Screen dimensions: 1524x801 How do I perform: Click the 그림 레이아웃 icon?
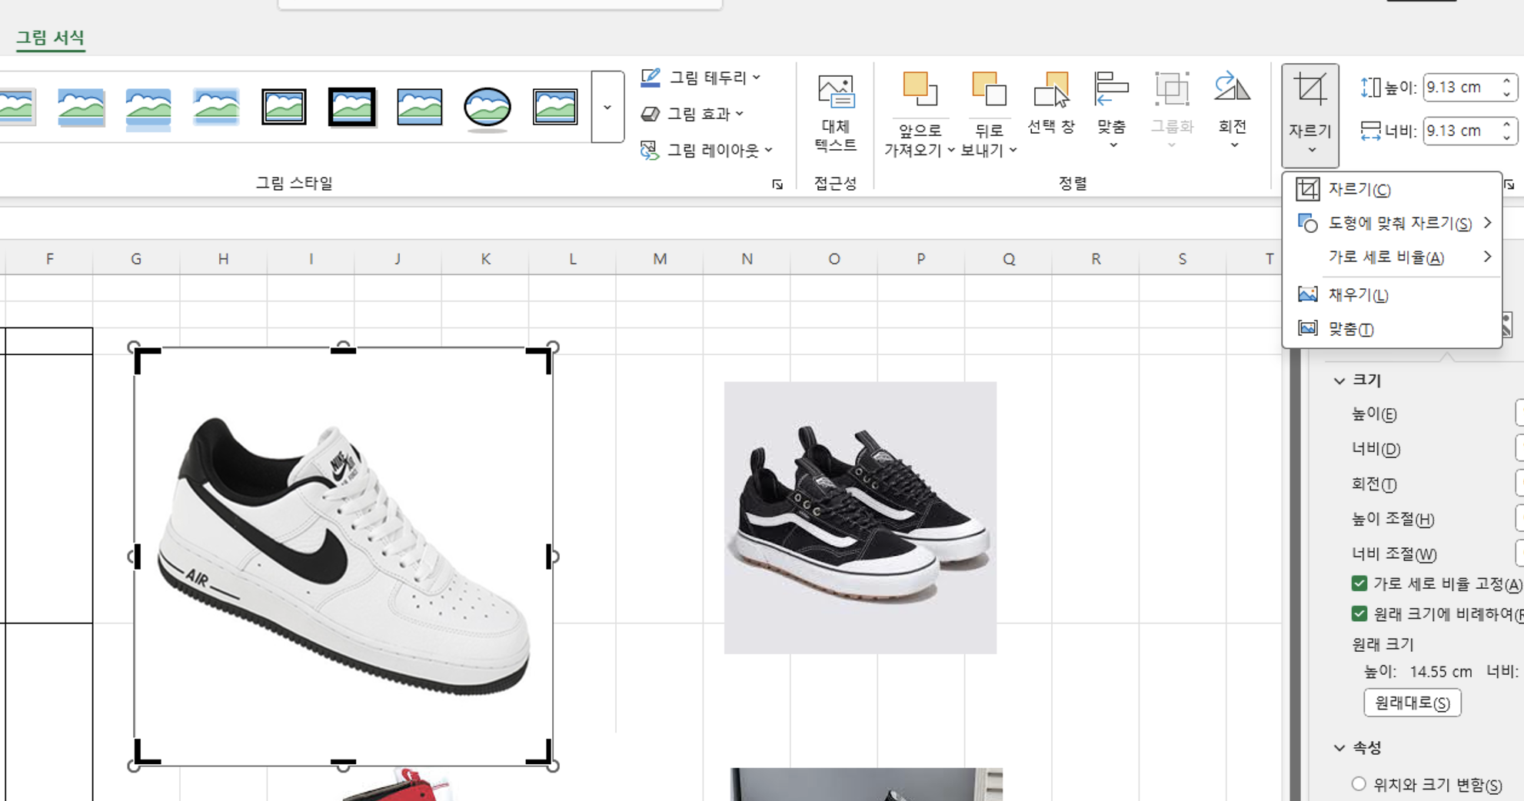[651, 150]
